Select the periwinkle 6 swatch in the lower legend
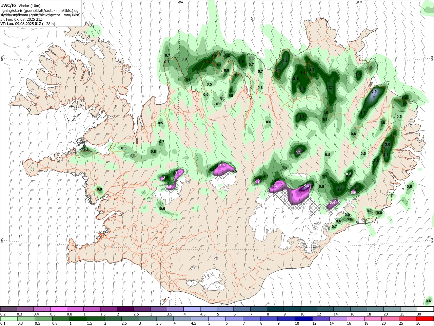Viewport: 434px width, 326px height. [x=234, y=319]
